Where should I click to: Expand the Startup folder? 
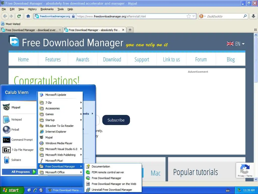pos(60,120)
